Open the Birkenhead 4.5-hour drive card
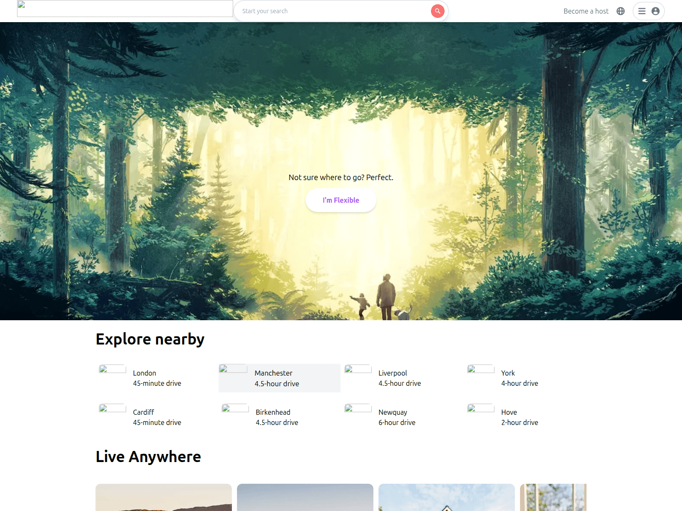The height and width of the screenshot is (511, 682). [279, 417]
